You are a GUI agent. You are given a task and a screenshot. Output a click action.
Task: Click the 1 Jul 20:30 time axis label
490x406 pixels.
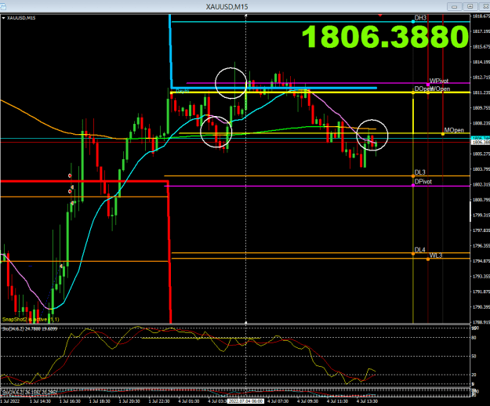[129, 401]
